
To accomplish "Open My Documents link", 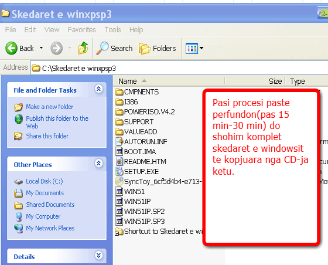I will point(45,193).
